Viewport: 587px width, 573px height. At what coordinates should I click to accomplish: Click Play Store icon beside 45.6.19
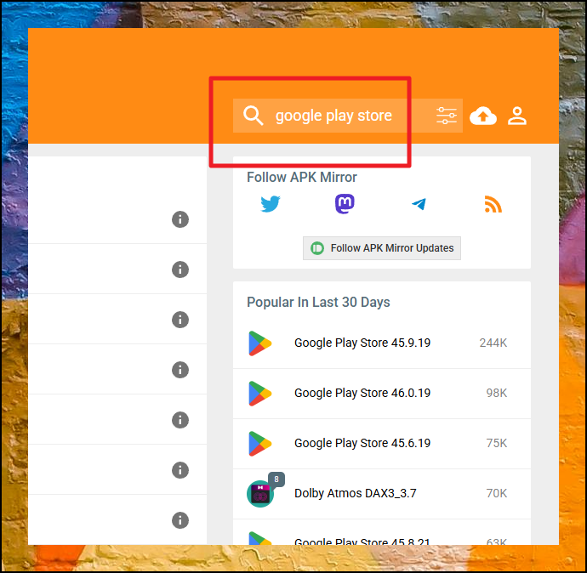coord(259,444)
